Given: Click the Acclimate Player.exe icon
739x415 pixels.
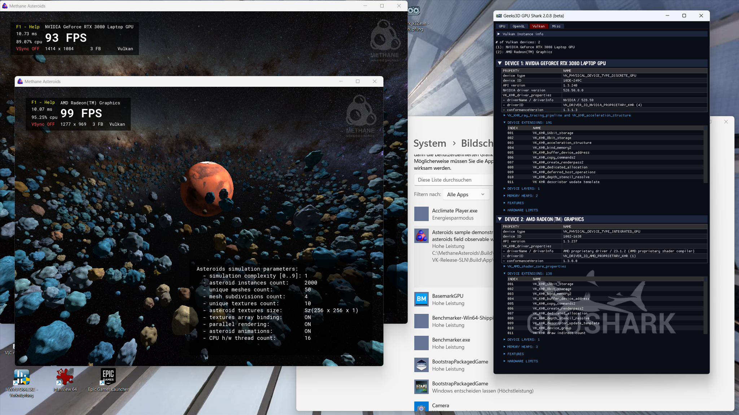Looking at the screenshot, I should coord(421,214).
